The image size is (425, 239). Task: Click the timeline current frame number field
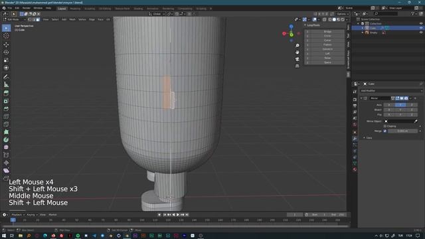[295, 214]
